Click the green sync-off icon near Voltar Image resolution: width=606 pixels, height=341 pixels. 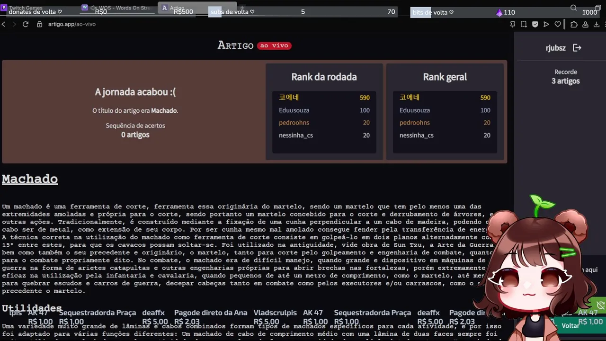[601, 305]
